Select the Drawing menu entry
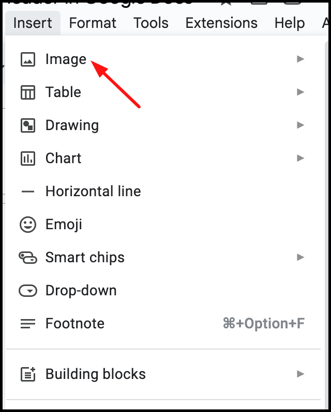Screen dimensions: 331x412 [x=163, y=125]
